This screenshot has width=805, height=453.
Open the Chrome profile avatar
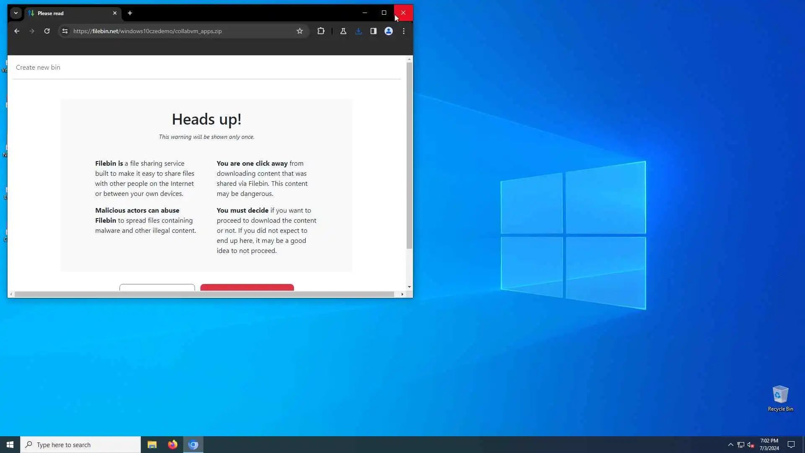click(388, 31)
